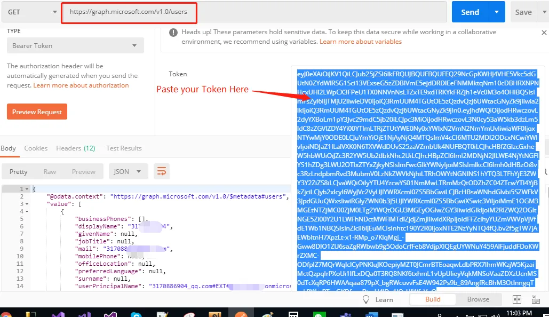
Task: Open WeChat from the taskbar
Action: [319, 314]
